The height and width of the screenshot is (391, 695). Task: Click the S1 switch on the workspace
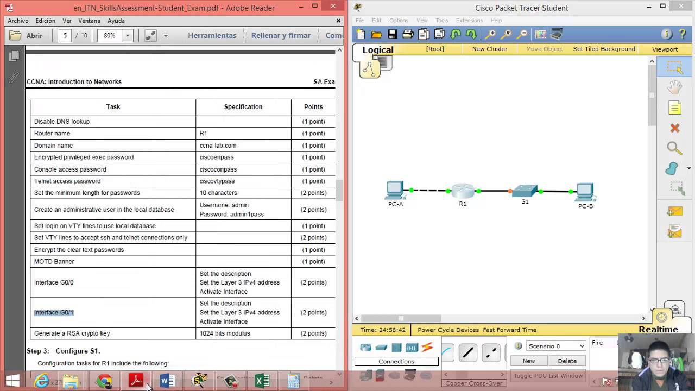[525, 191]
